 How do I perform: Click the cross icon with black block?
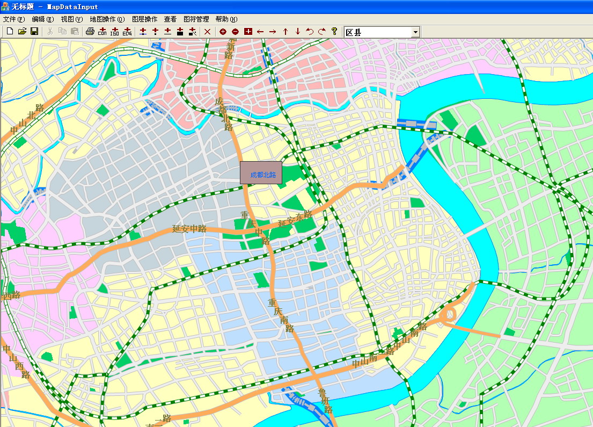180,31
